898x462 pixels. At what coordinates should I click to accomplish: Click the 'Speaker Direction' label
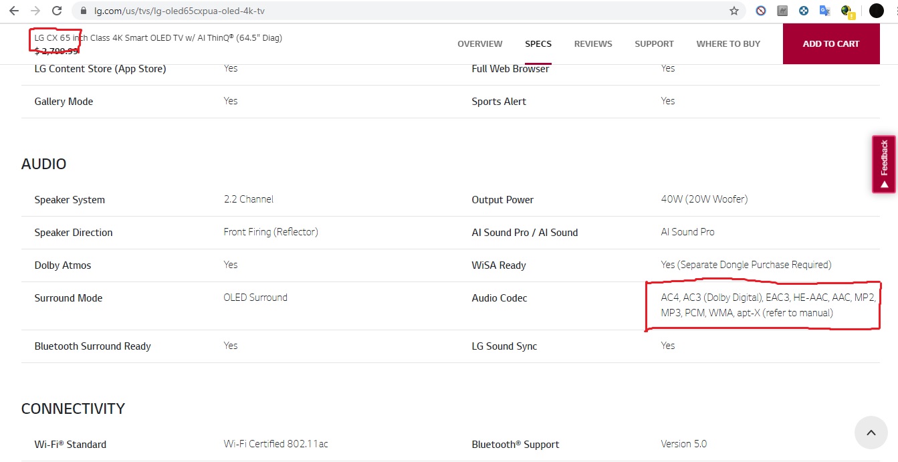[x=74, y=233]
